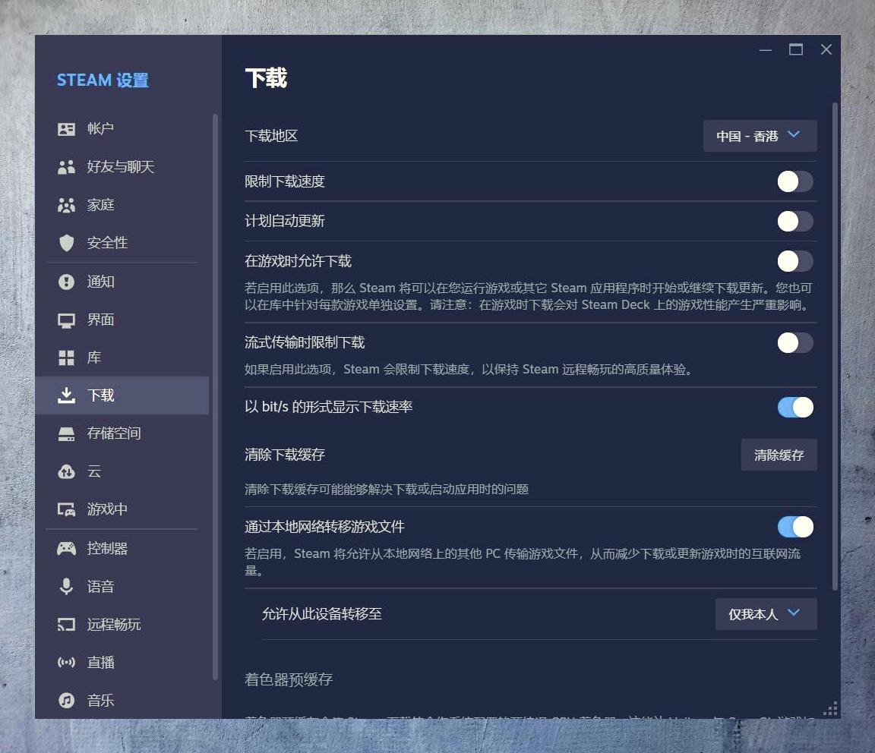875x753 pixels.
Task: Click the 音乐 music note icon
Action: 66,700
